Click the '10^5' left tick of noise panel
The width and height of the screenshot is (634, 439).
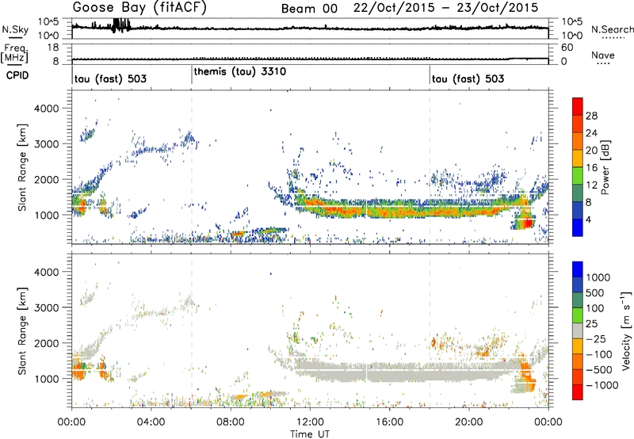point(48,21)
